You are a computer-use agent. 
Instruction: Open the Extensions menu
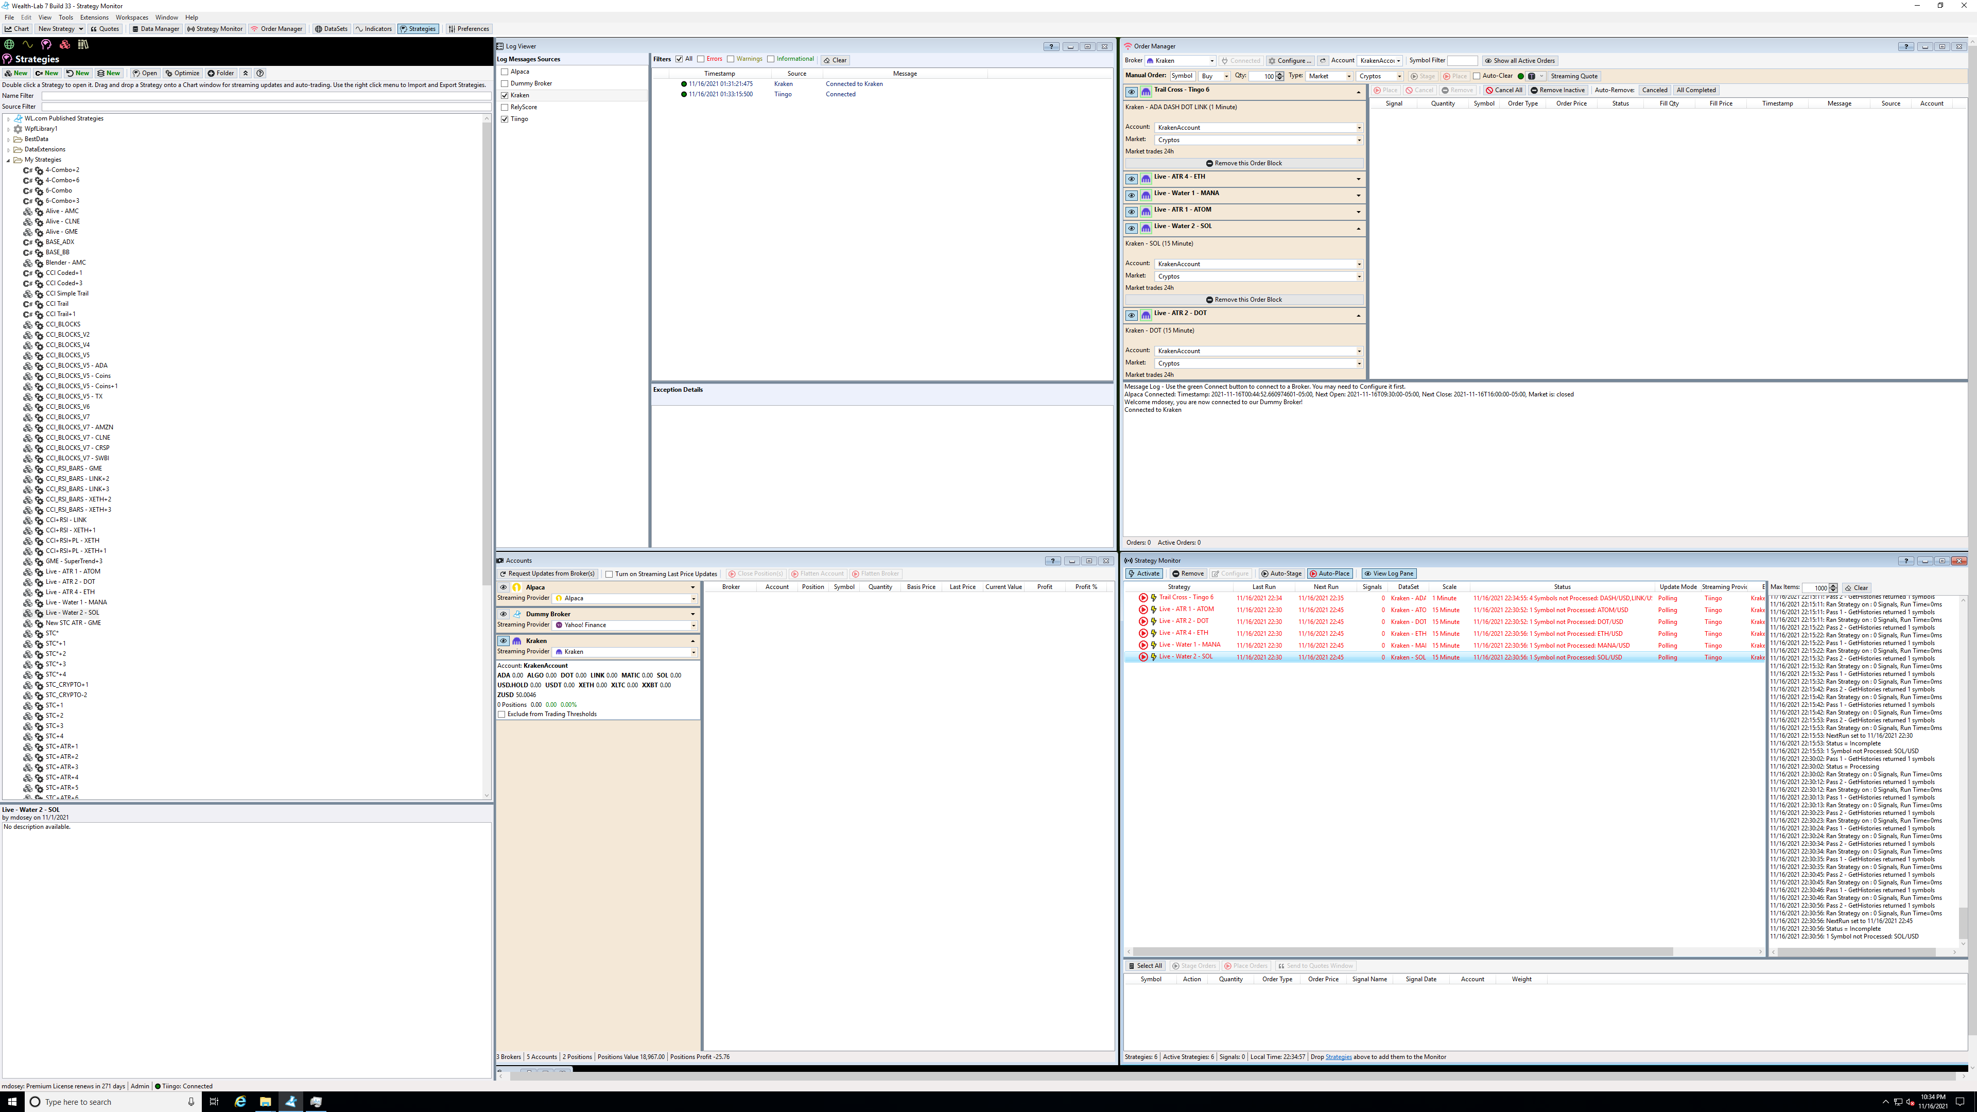point(94,17)
